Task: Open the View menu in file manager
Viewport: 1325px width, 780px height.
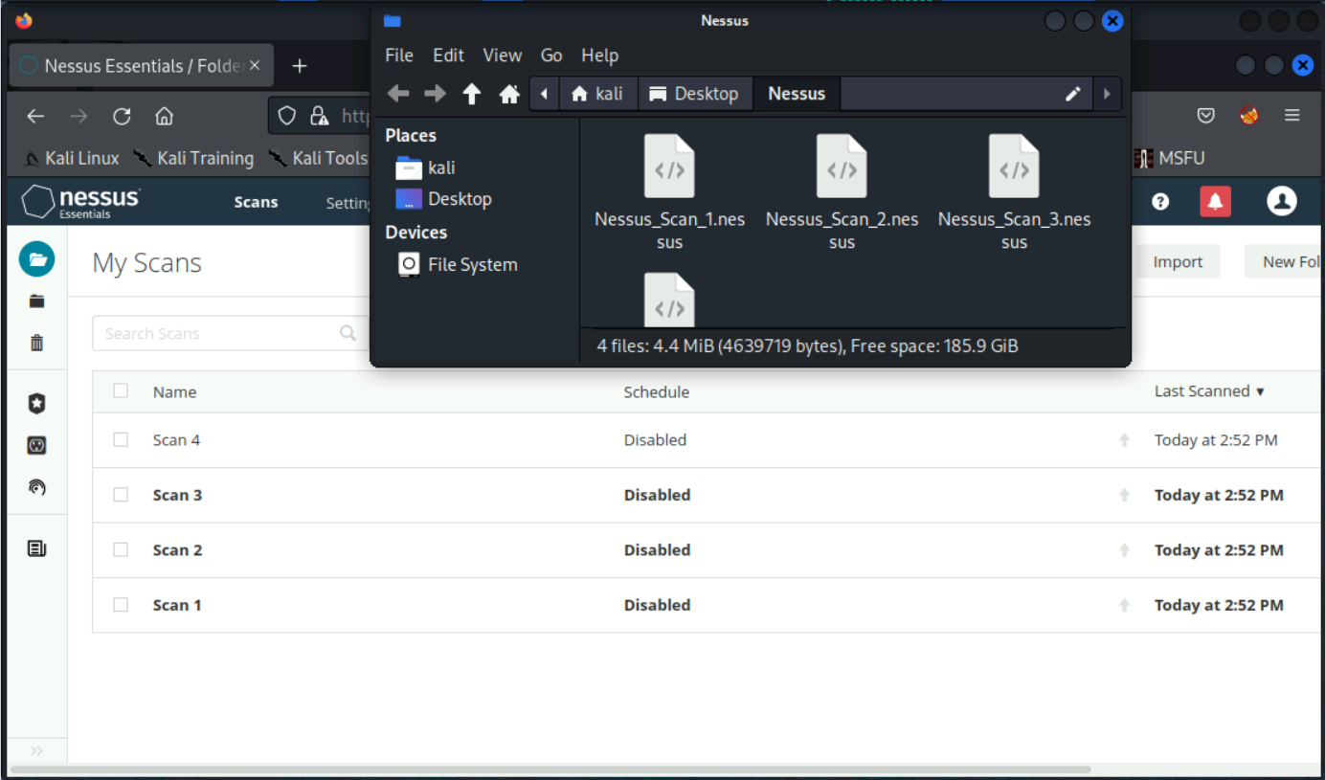Action: pyautogui.click(x=502, y=56)
